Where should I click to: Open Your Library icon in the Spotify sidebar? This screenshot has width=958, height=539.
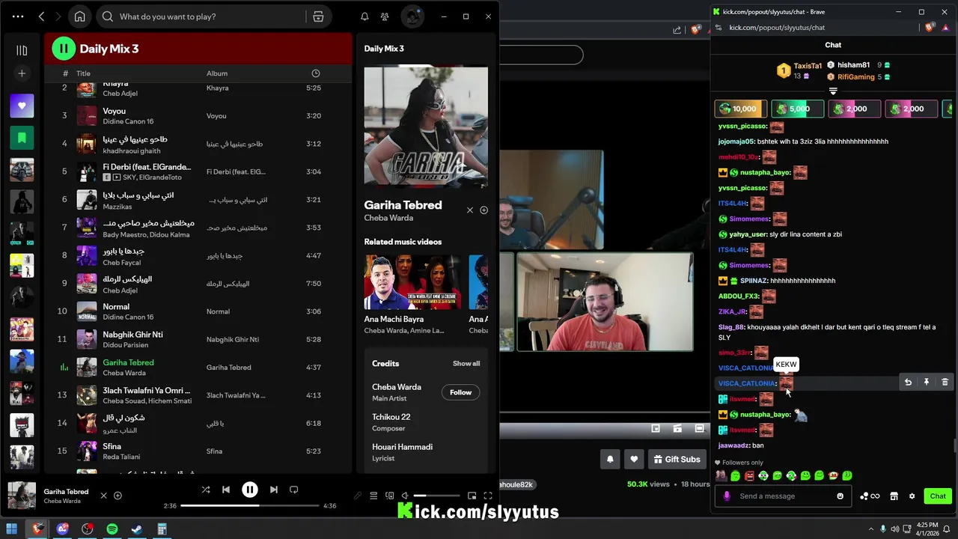pyautogui.click(x=22, y=50)
